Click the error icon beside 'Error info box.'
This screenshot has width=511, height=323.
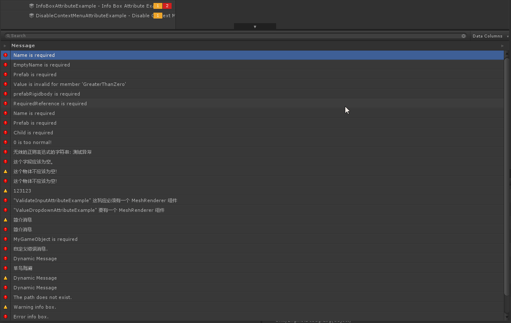[5, 317]
